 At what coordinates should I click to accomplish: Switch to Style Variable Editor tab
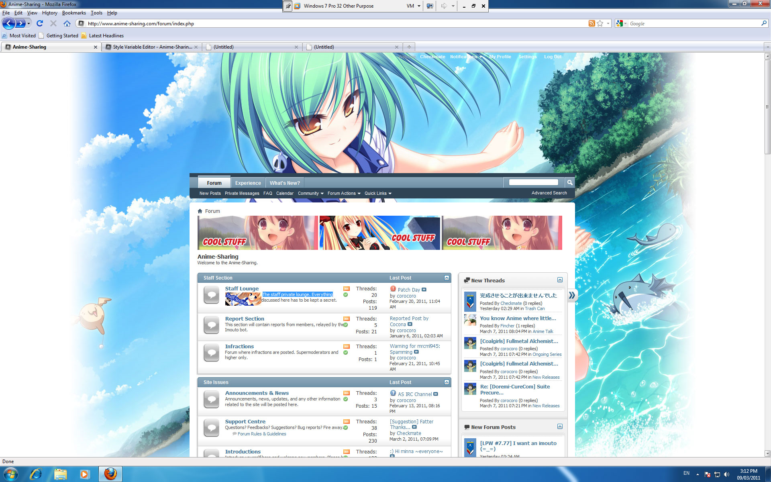point(152,47)
